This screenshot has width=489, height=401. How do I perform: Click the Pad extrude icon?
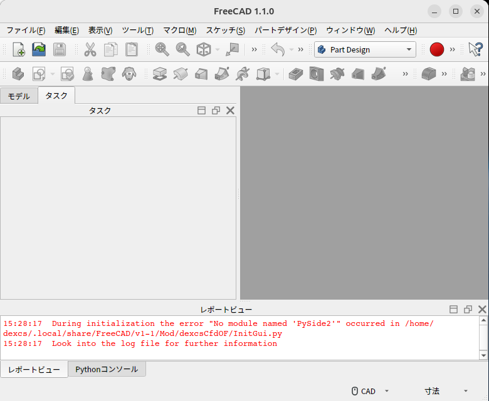(x=160, y=74)
